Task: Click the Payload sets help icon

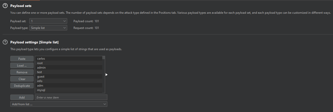Action: pyautogui.click(x=5, y=6)
